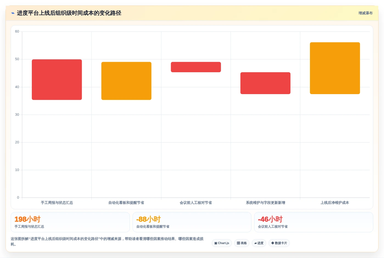Click the Chart.js tag
This screenshot has height=258, width=384.
click(222, 243)
